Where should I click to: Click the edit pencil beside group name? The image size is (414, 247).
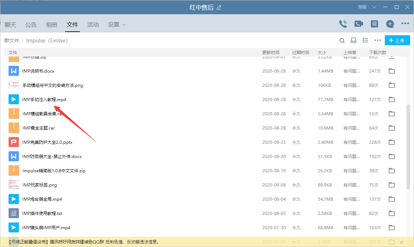tap(219, 7)
